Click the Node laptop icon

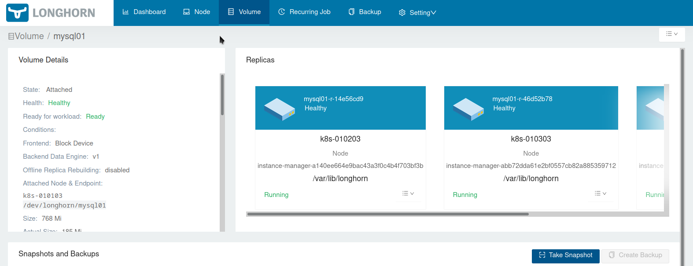pos(186,12)
